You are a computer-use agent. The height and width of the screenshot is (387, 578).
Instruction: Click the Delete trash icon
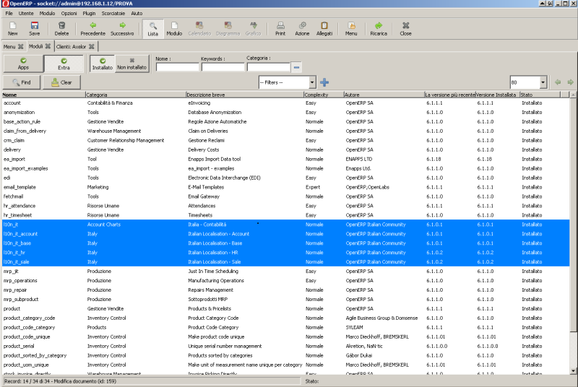[61, 29]
